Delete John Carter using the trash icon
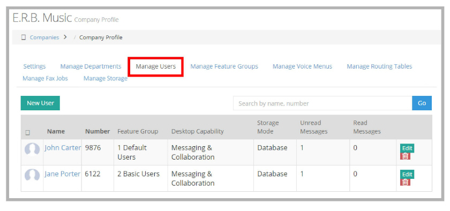This screenshot has height=211, width=450. click(x=405, y=156)
